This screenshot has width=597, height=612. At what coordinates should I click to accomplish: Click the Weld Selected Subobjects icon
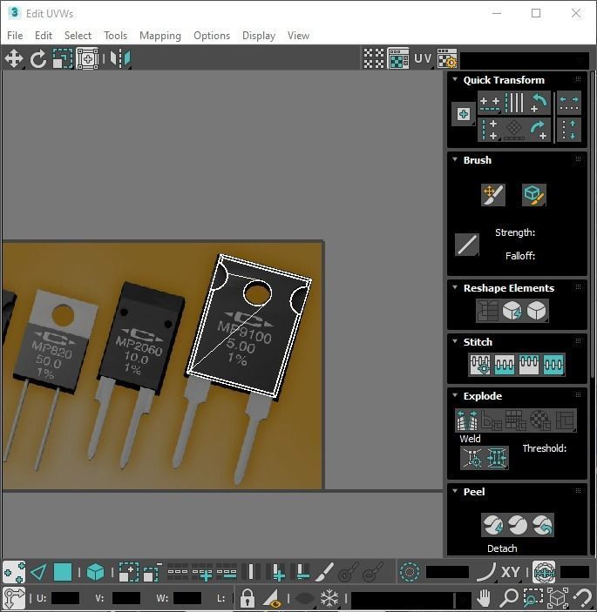coord(497,457)
